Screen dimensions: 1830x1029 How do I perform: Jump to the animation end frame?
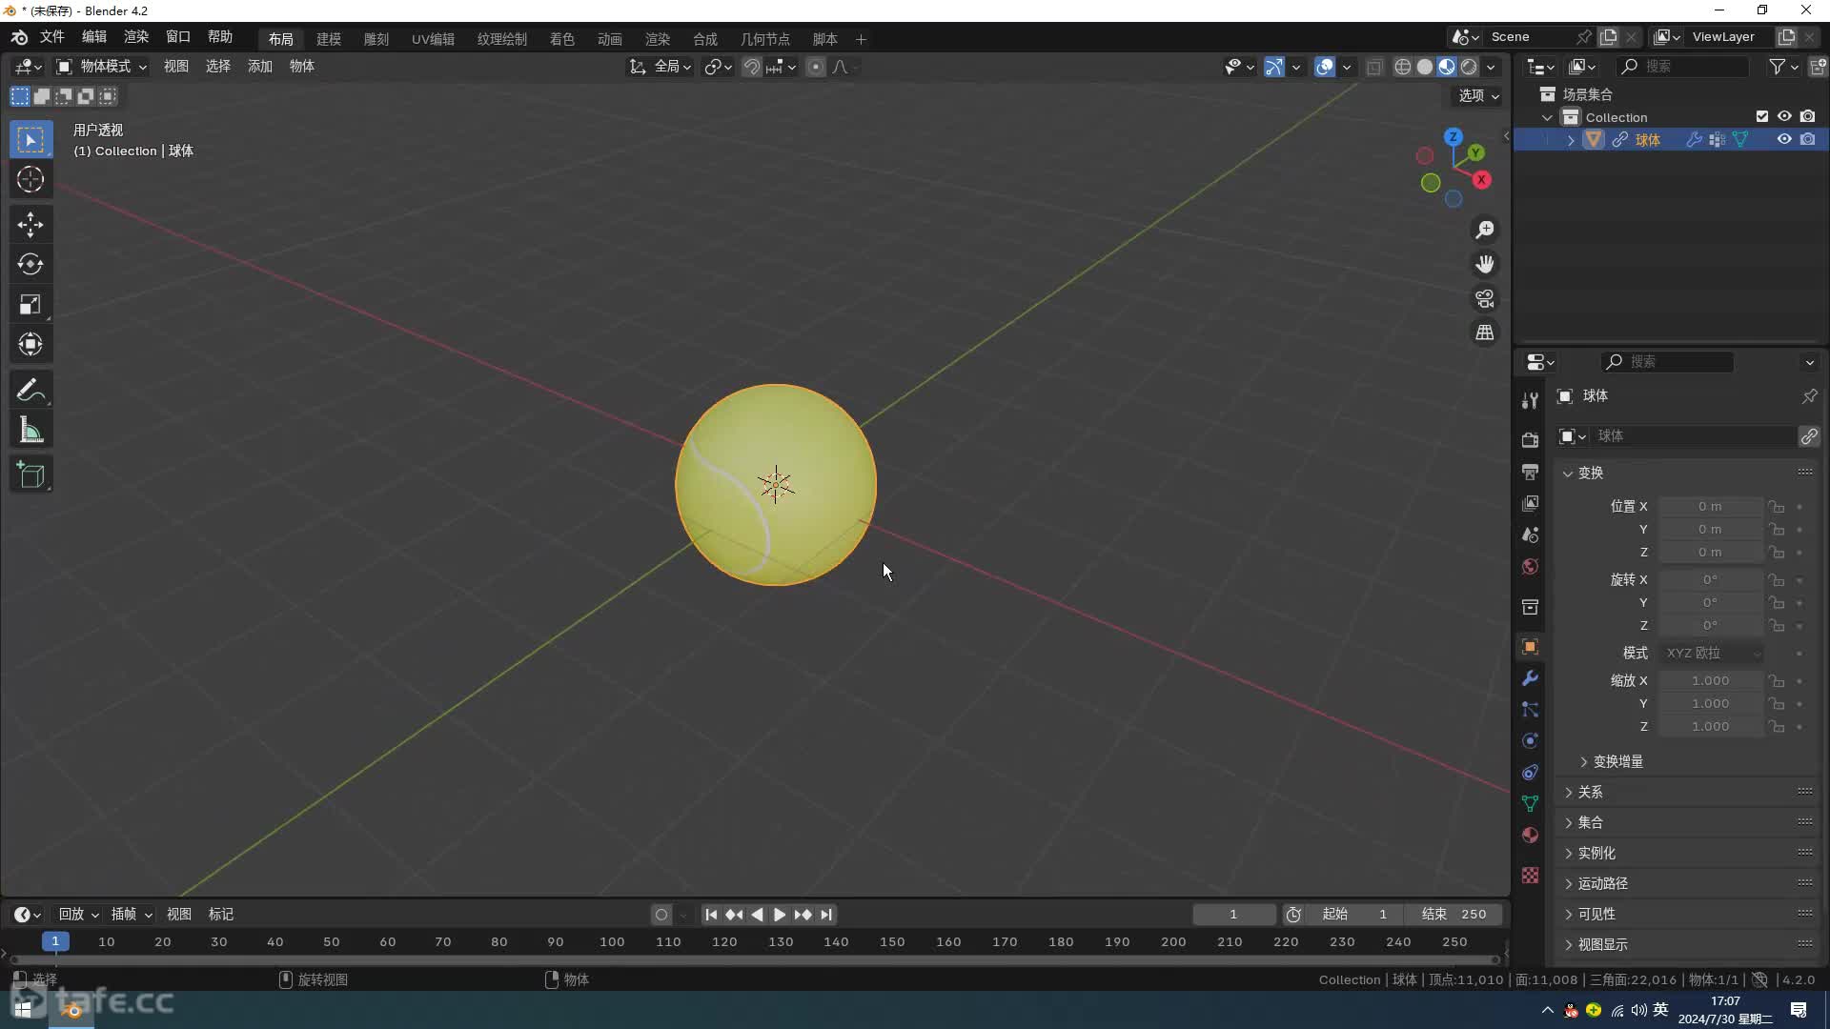(826, 915)
